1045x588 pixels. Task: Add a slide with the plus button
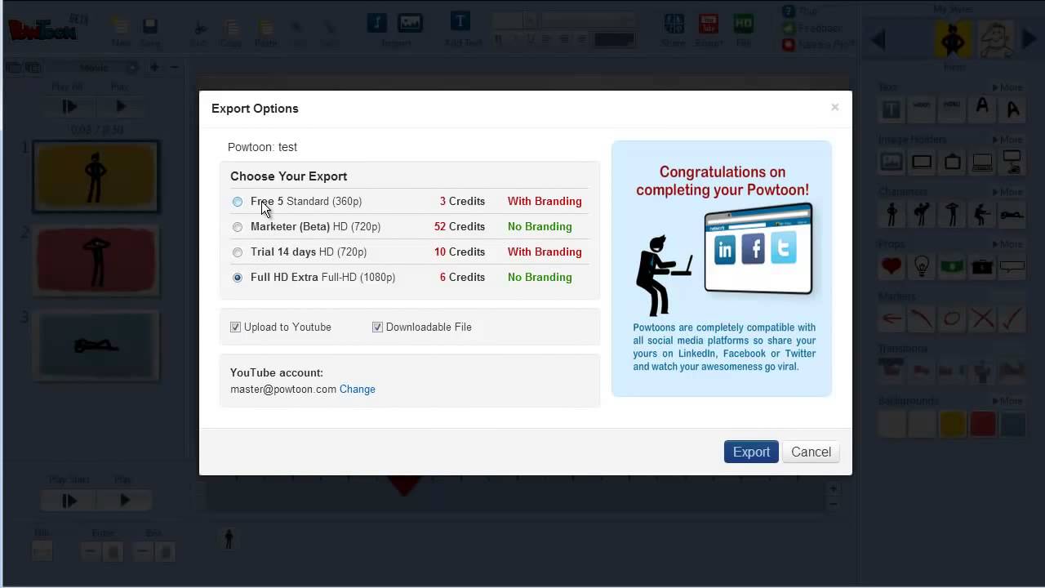(154, 68)
